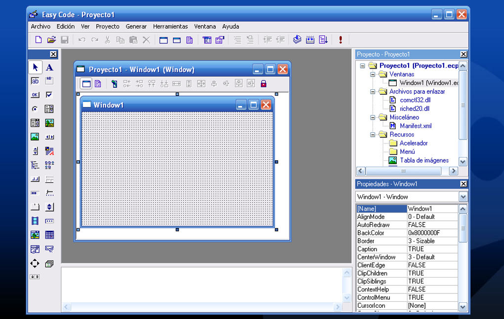Screen dimensions: 504x319
Task: Click the greyed Undo arrow icon
Action: pyautogui.click(x=82, y=40)
